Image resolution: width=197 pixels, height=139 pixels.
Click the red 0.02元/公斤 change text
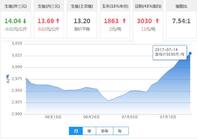click(x=49, y=29)
